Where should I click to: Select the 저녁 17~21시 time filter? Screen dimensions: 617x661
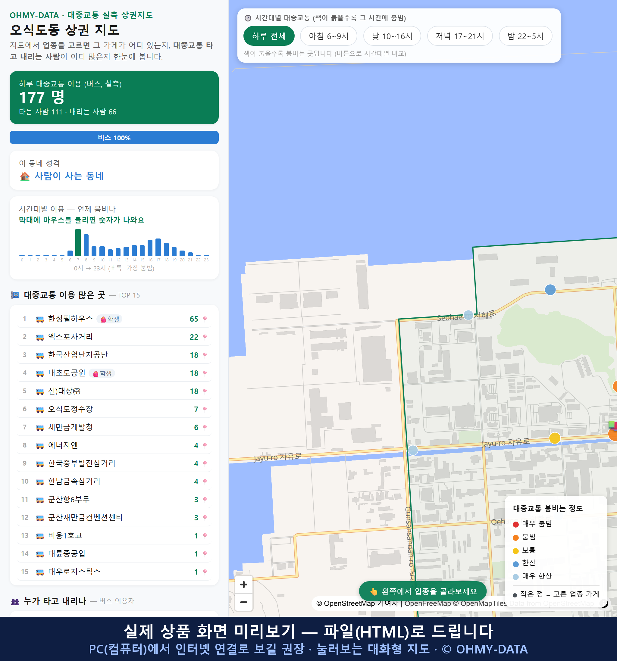point(459,36)
